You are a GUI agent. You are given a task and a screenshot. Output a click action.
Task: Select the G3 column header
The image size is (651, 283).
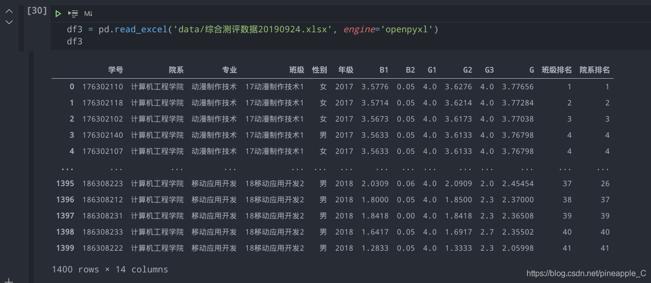tap(489, 70)
